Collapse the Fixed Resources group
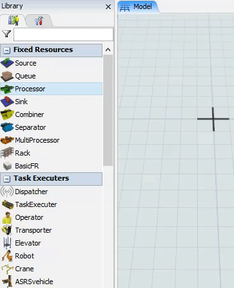 click(x=7, y=50)
